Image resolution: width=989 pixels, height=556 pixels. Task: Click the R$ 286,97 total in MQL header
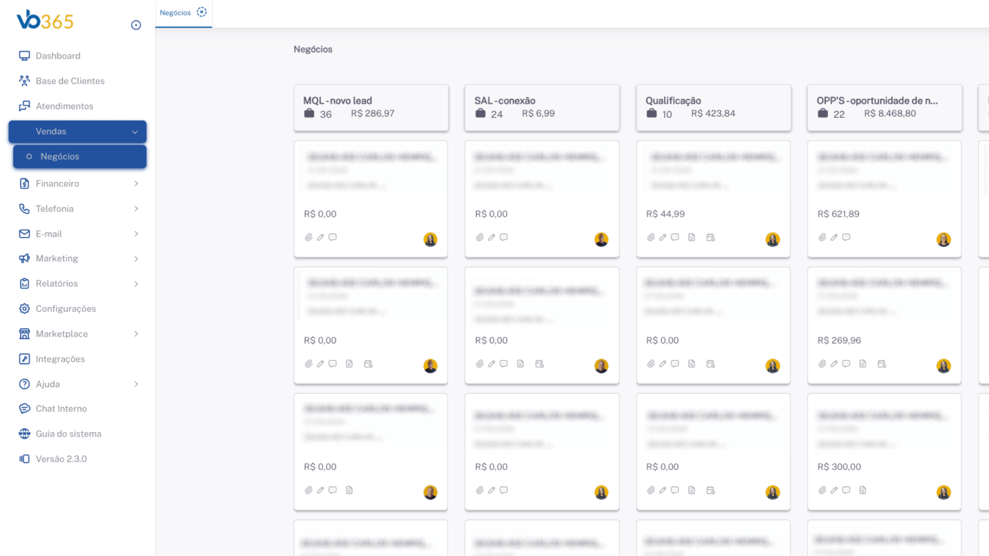click(373, 113)
